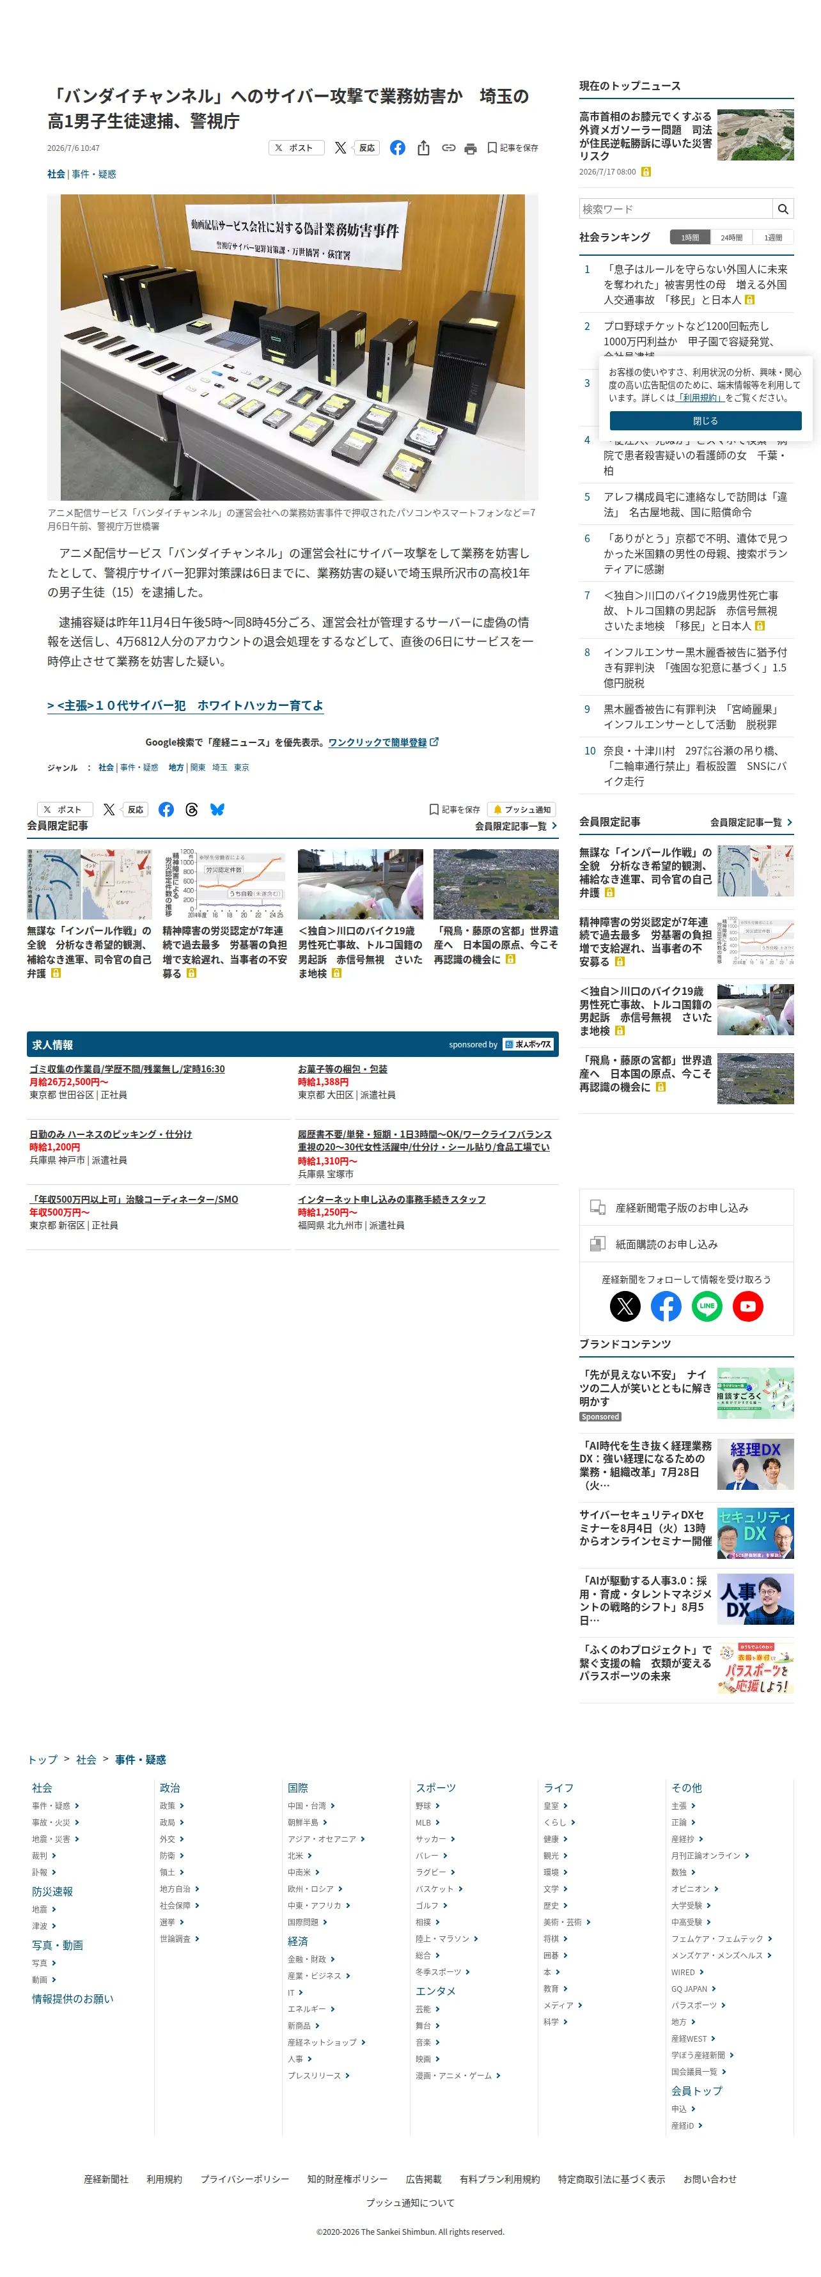Open 会員限定記事一覧 chevron link above the sidebar list
This screenshot has width=821, height=2277.
pyautogui.click(x=751, y=822)
